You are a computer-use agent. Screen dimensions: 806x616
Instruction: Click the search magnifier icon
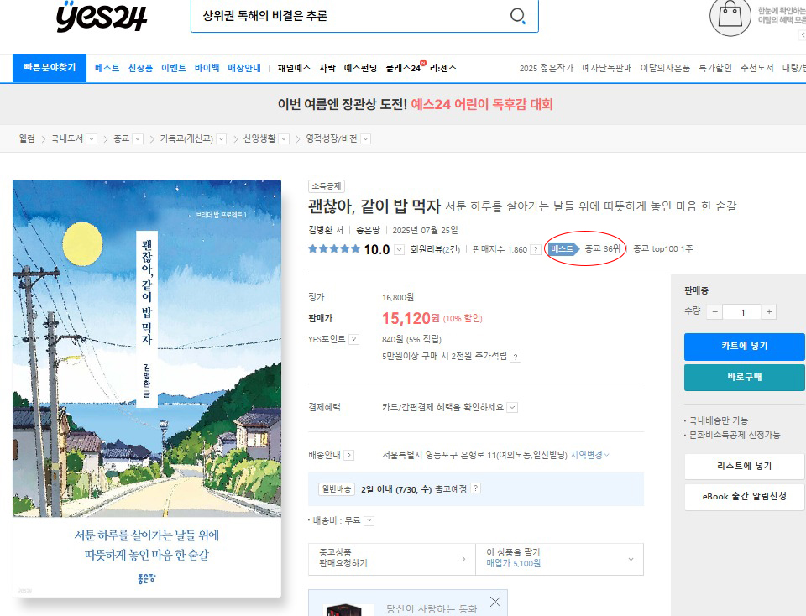518,16
